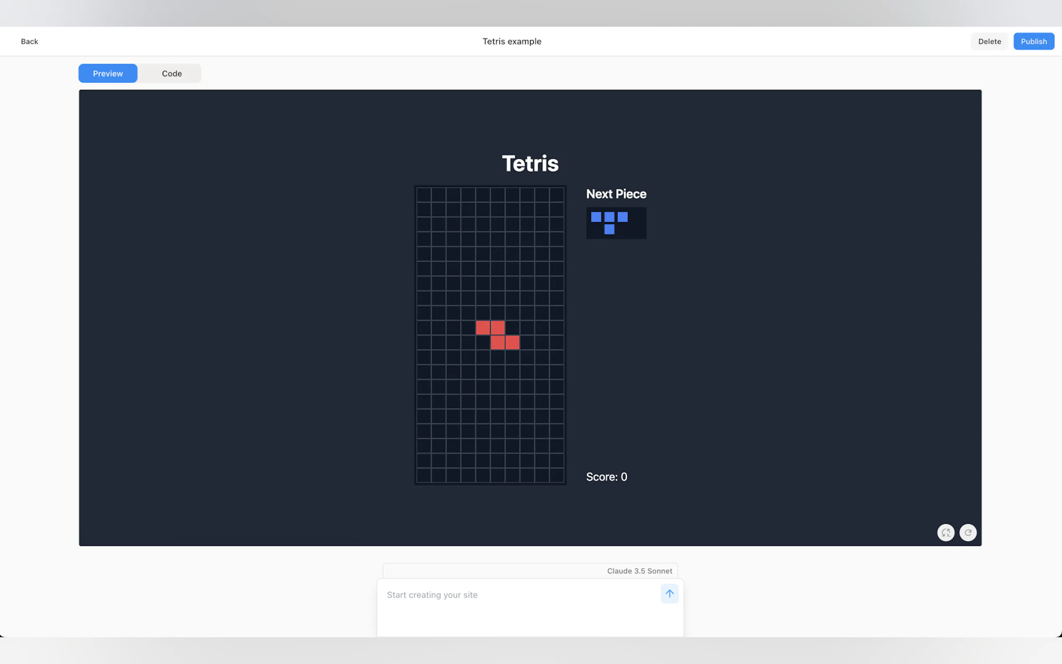Image resolution: width=1062 pixels, height=664 pixels.
Task: Click the 'Next Piece' heading text
Action: (616, 194)
